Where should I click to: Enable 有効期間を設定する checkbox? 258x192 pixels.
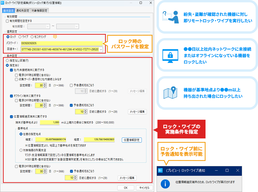tap(7, 21)
